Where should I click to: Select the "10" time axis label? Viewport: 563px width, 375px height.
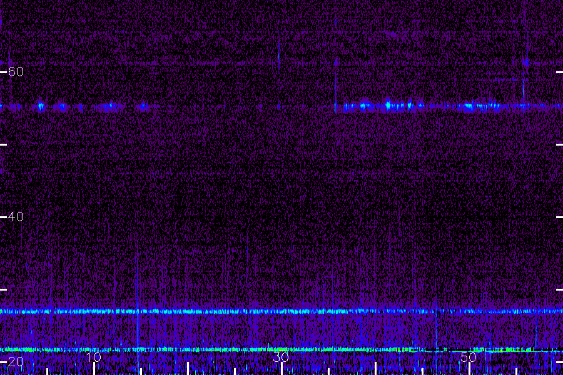tap(94, 357)
